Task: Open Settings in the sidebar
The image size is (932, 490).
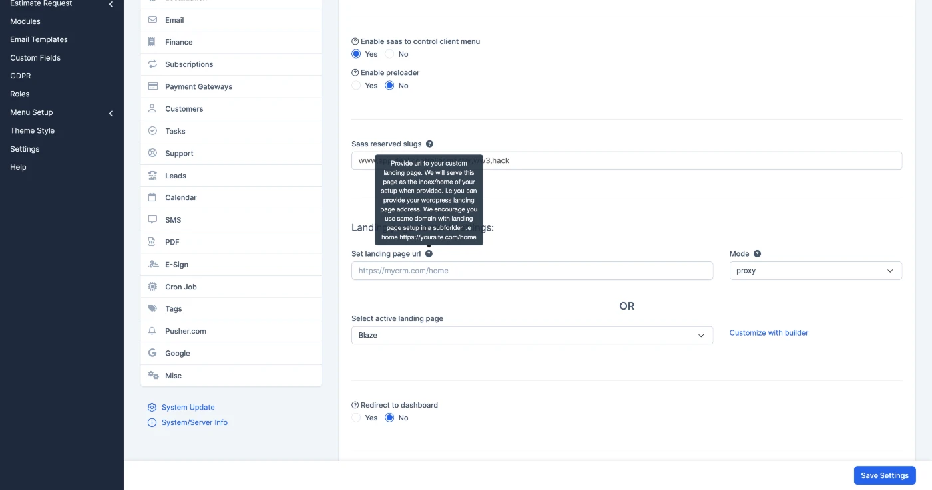Action: 25,149
